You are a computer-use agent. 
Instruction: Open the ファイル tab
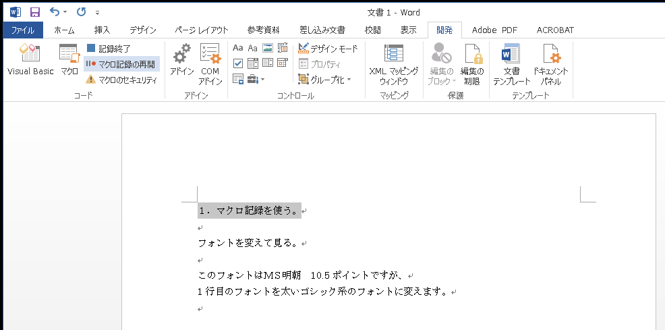click(x=23, y=30)
